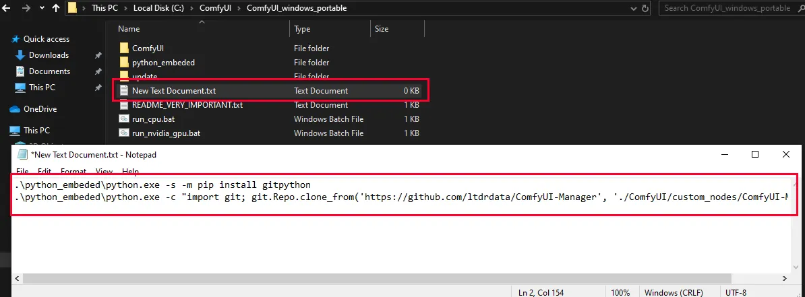Select ComfyUI_windows_portable breadcrumb
This screenshot has height=297, width=805.
pyautogui.click(x=297, y=8)
